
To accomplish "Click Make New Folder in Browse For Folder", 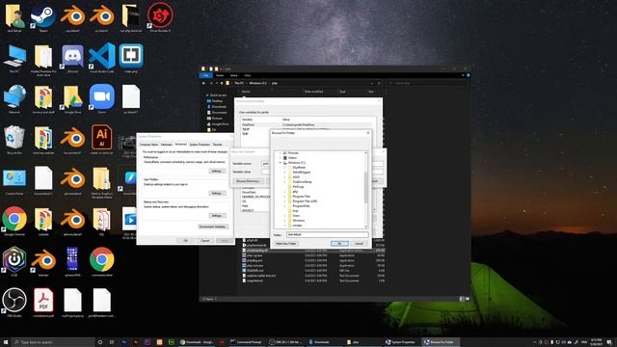I will coord(286,244).
